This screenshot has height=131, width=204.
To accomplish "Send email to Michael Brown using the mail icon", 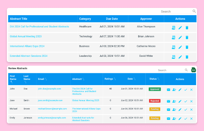I will 168,110.
